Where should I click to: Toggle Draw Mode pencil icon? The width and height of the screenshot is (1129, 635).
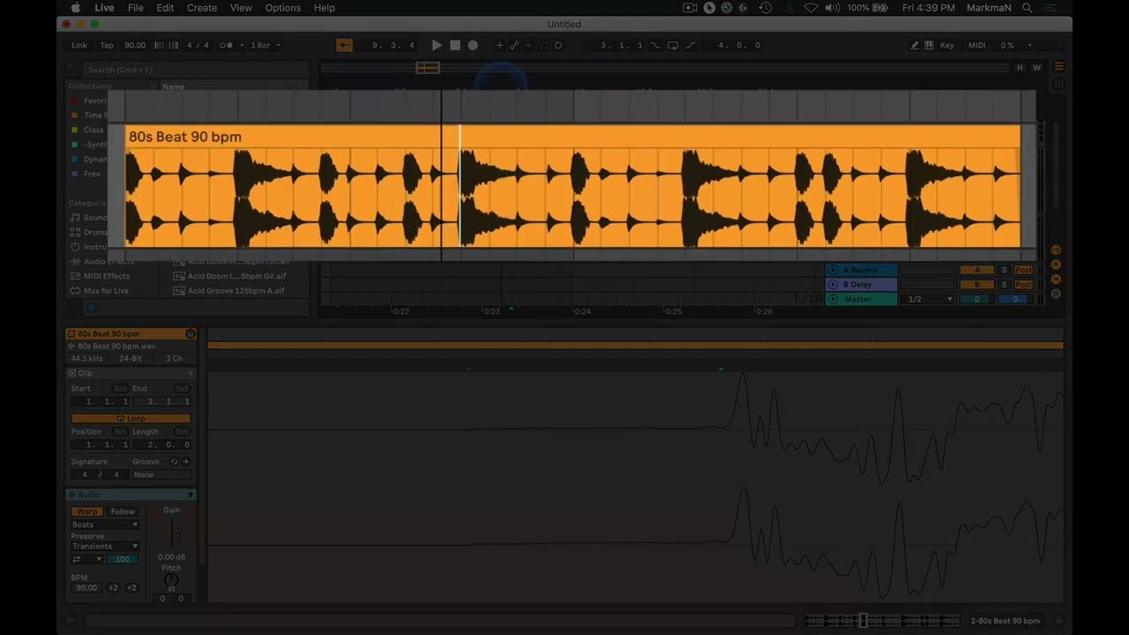coord(915,45)
